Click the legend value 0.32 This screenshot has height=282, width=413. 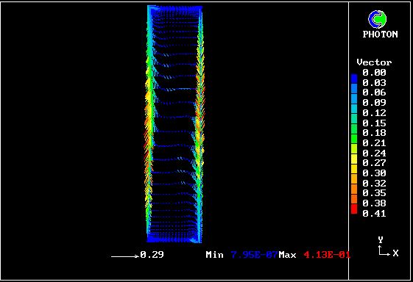tap(374, 183)
